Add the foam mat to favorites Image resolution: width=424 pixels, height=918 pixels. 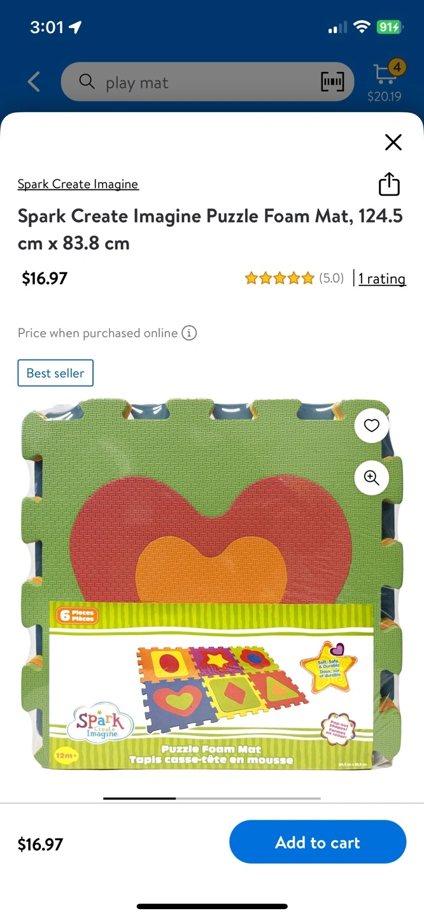[x=372, y=426]
